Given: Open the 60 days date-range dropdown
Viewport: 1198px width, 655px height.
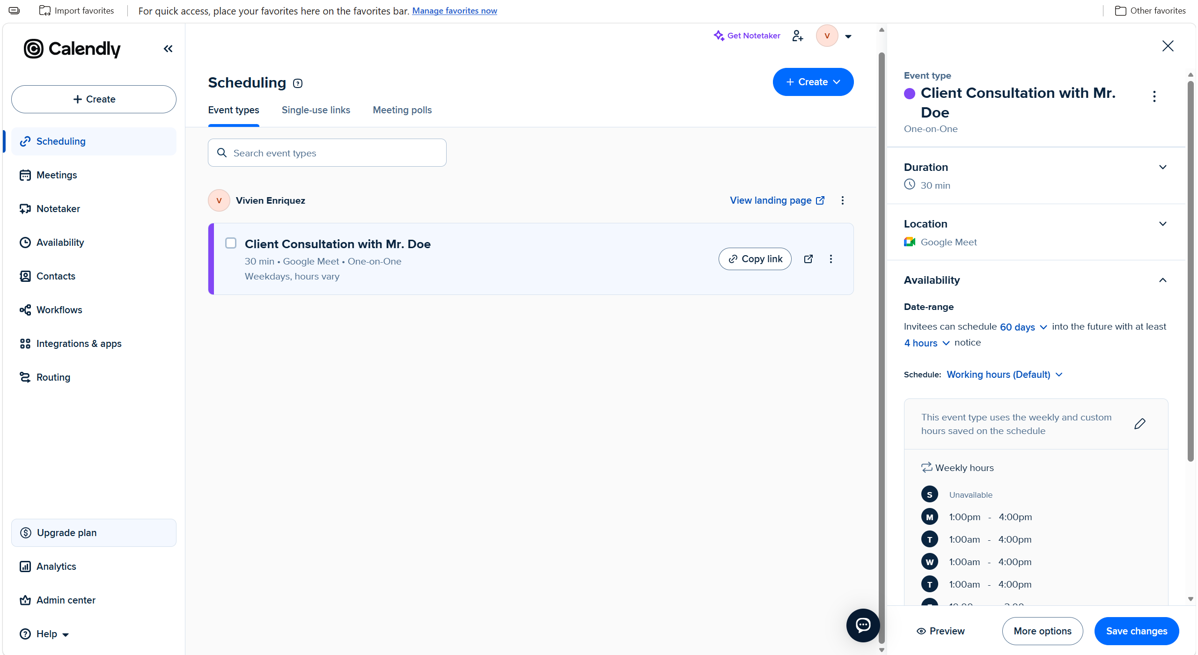Looking at the screenshot, I should (1023, 327).
